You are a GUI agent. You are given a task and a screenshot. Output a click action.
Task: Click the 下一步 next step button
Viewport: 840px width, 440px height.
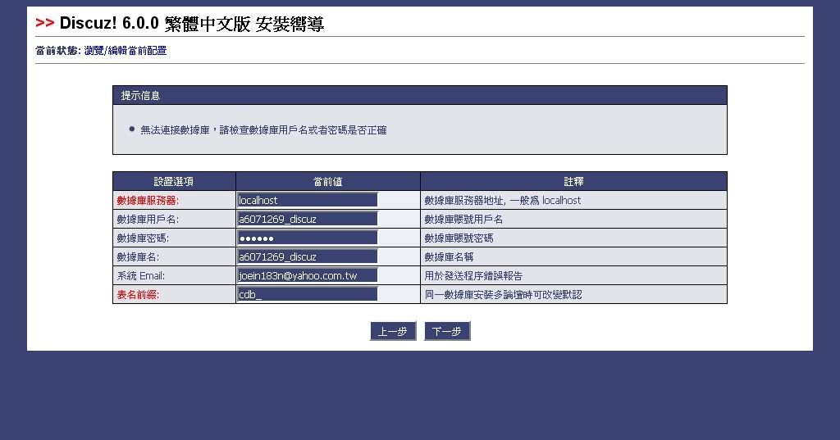point(447,331)
